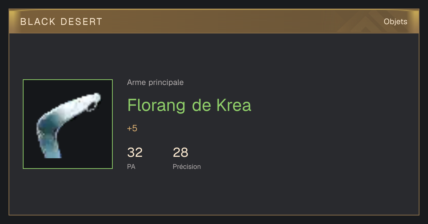
Task: Click the 32 attack value
Action: (135, 153)
